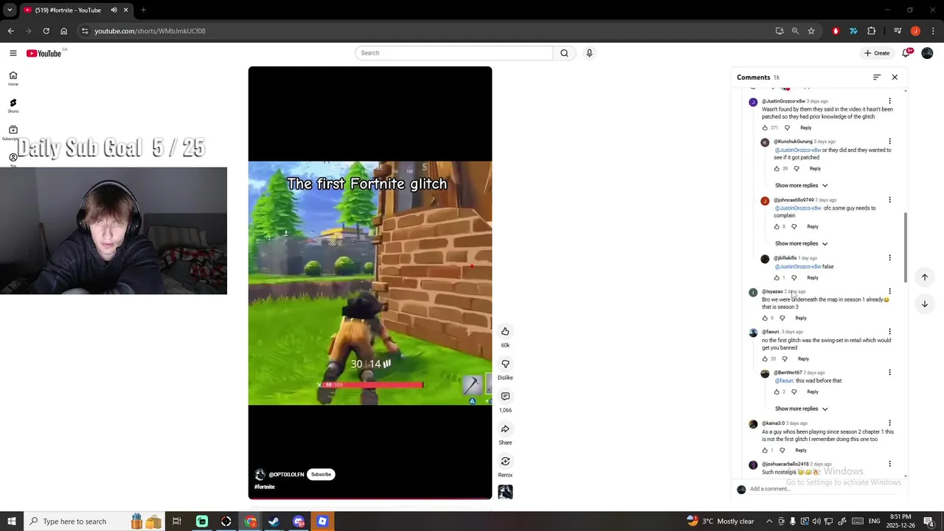Open comments showing 1,066 count
944x531 pixels.
(505, 396)
